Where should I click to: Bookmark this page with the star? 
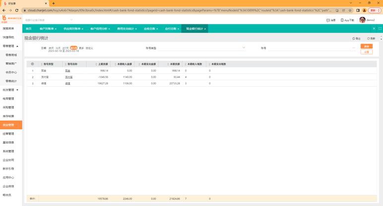pyautogui.click(x=350, y=10)
